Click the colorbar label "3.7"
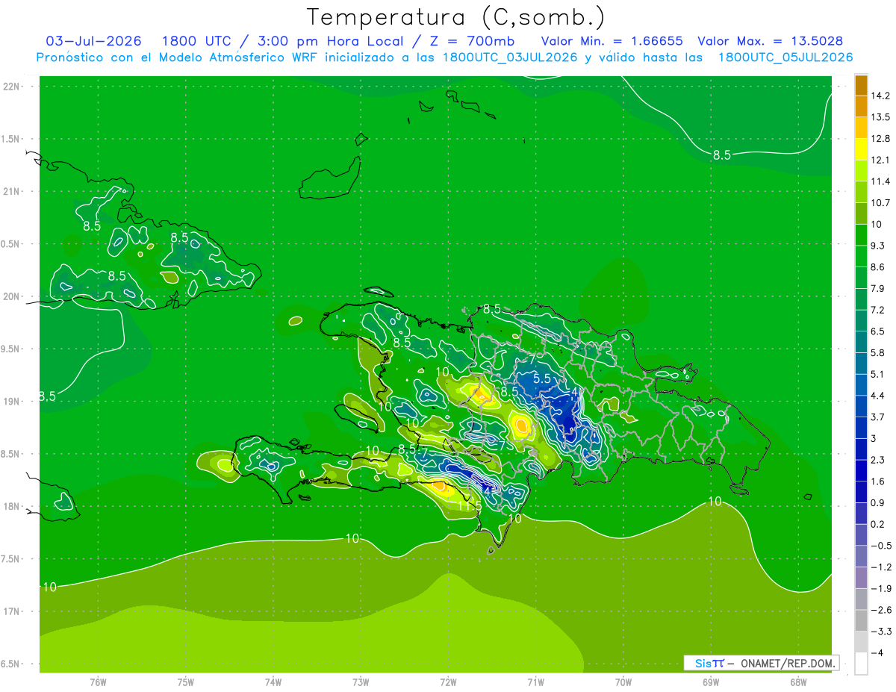The height and width of the screenshot is (692, 896). click(x=877, y=417)
